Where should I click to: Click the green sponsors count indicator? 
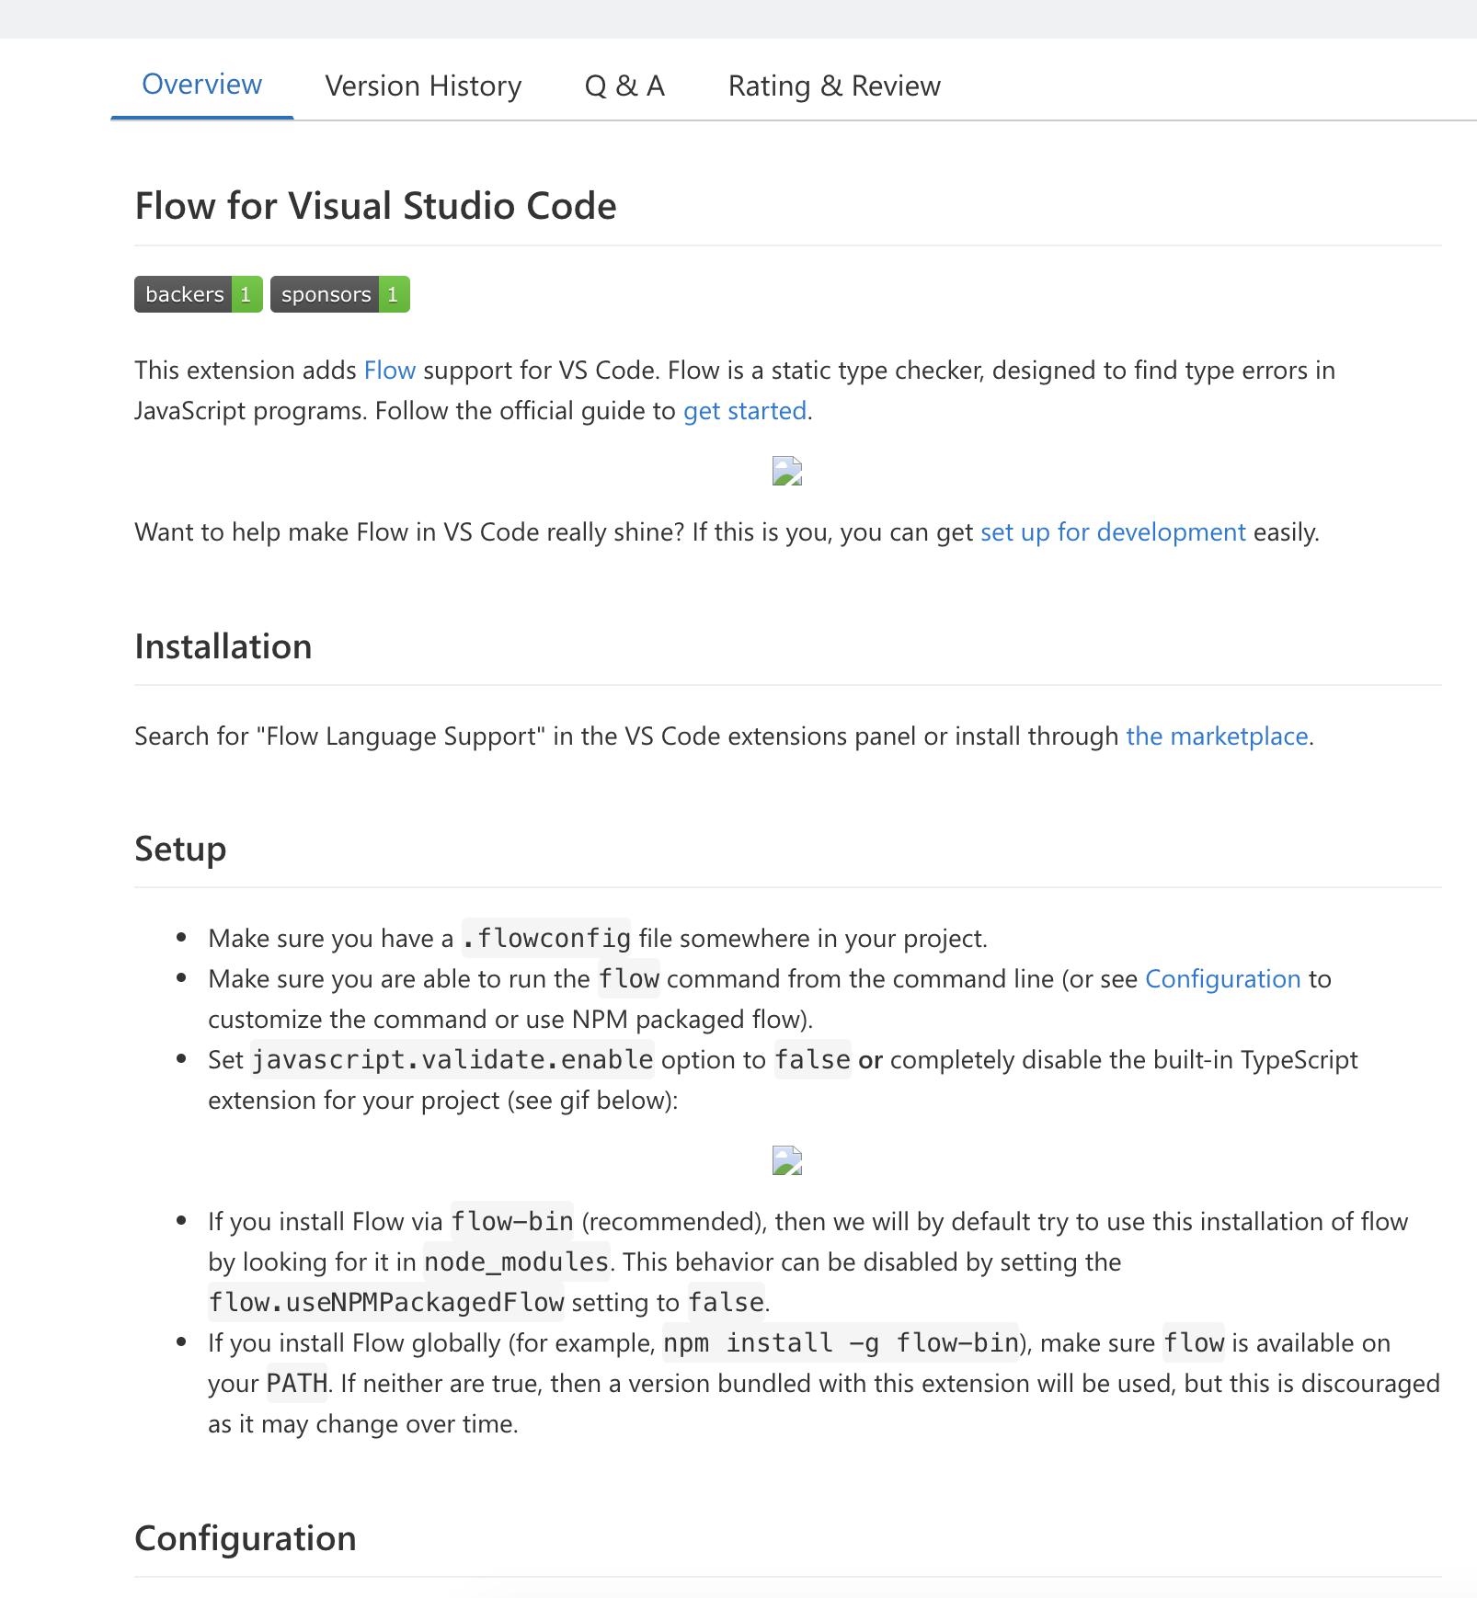[x=394, y=294]
